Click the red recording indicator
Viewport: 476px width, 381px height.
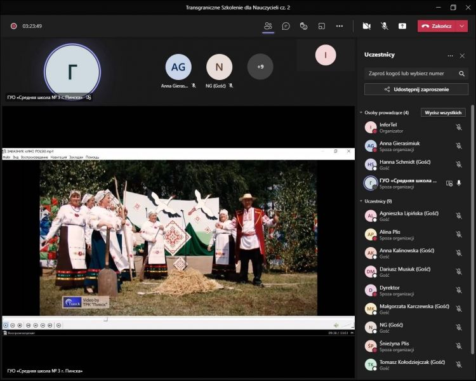[x=13, y=26]
